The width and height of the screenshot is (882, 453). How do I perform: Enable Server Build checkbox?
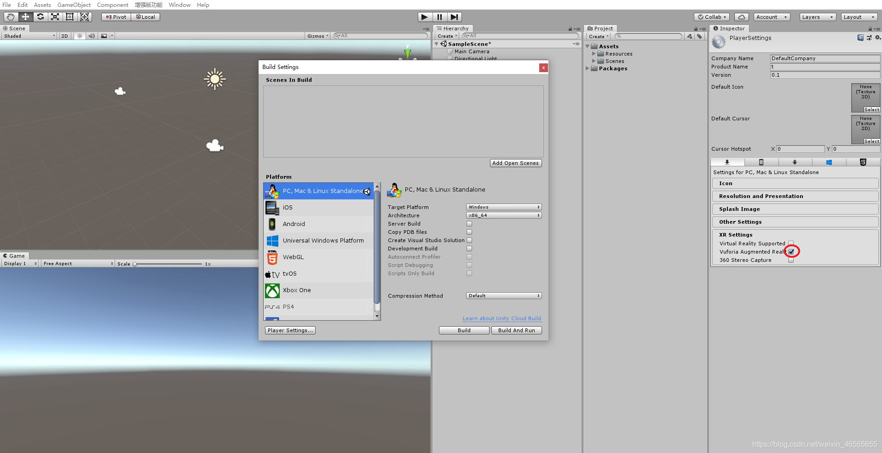[469, 224]
